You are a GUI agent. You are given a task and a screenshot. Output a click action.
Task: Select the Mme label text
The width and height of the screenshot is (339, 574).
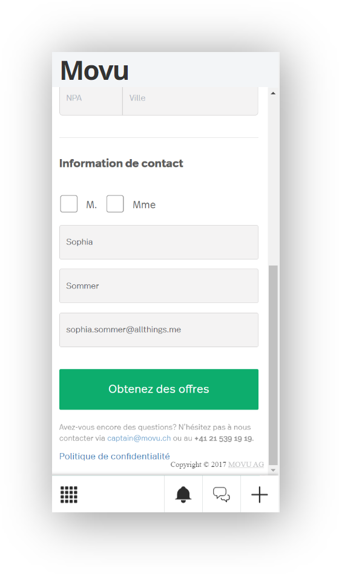(144, 204)
